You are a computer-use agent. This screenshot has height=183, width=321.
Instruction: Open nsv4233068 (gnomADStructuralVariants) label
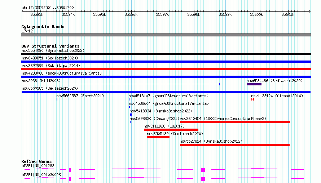(x=62, y=73)
